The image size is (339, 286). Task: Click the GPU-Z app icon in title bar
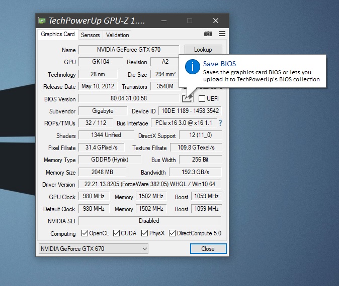pos(42,21)
